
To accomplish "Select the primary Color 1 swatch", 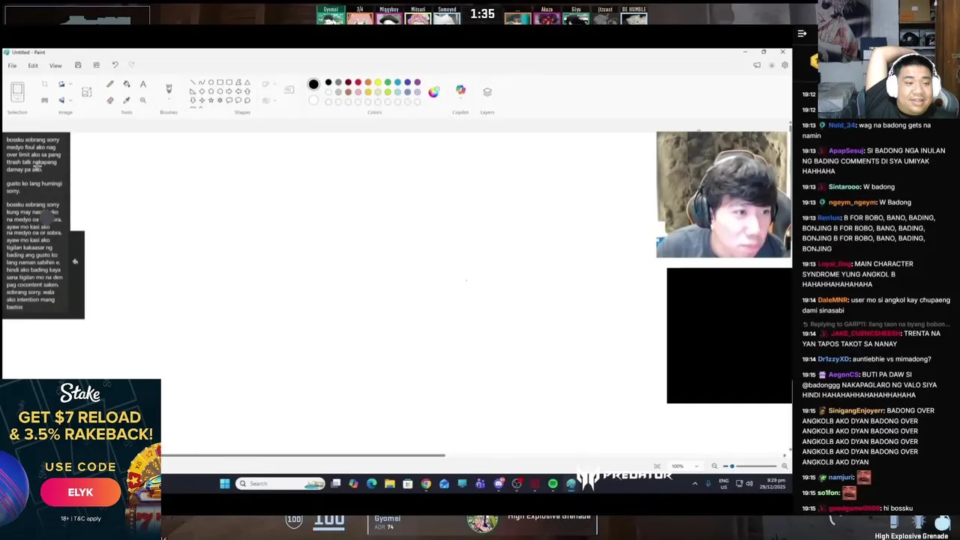I will pos(313,83).
